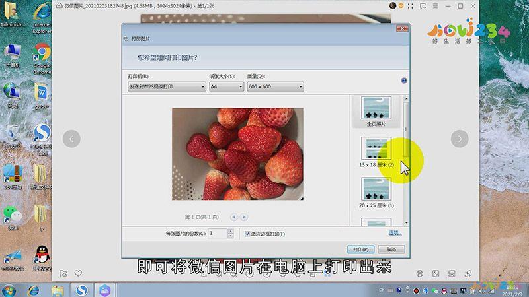Show previous image in the photo viewer
This screenshot has width=529, height=297.
click(71, 139)
